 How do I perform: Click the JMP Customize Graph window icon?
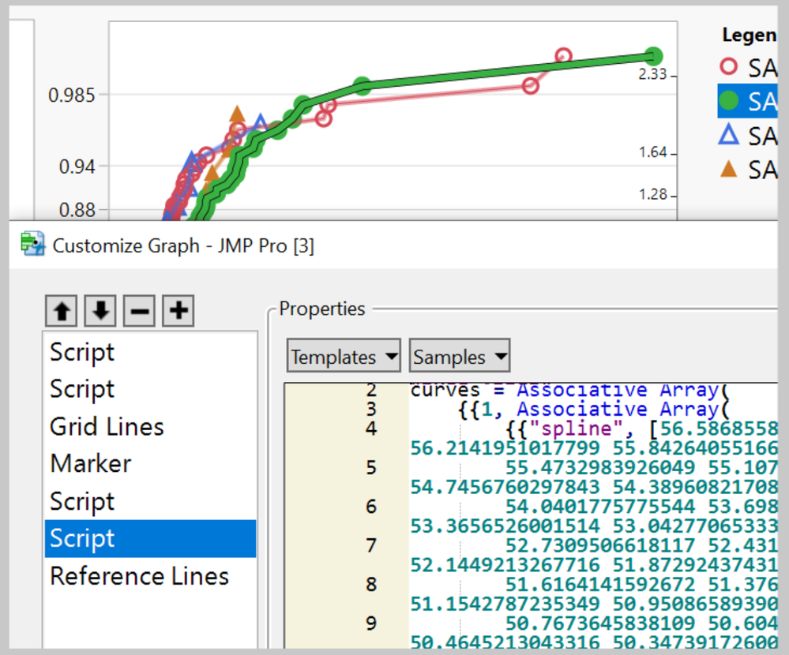(32, 244)
